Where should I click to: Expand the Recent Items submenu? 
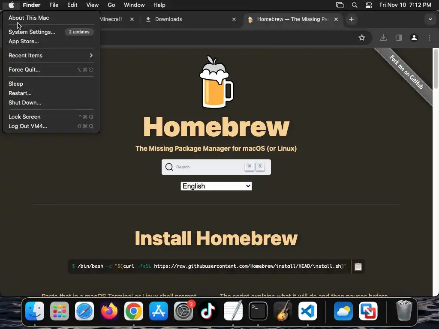[51, 55]
